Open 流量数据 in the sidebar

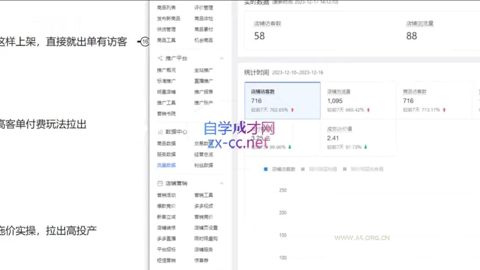pos(166,165)
